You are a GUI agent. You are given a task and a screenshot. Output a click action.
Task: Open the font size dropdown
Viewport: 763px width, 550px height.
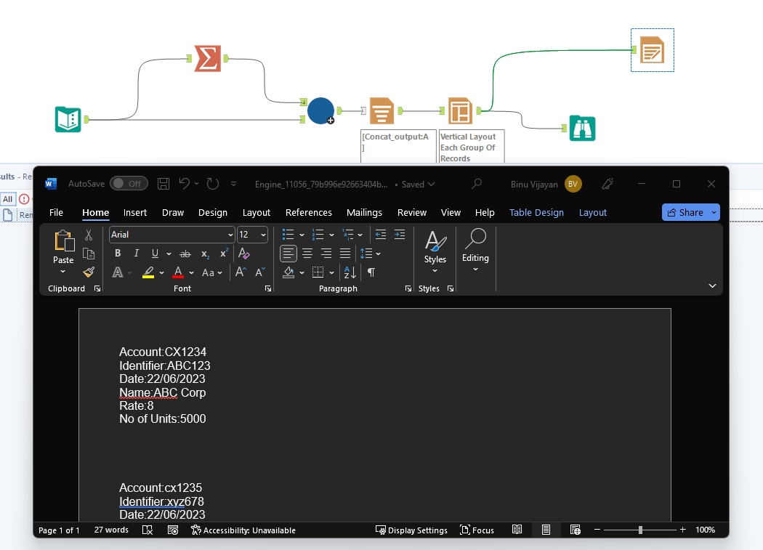click(262, 235)
